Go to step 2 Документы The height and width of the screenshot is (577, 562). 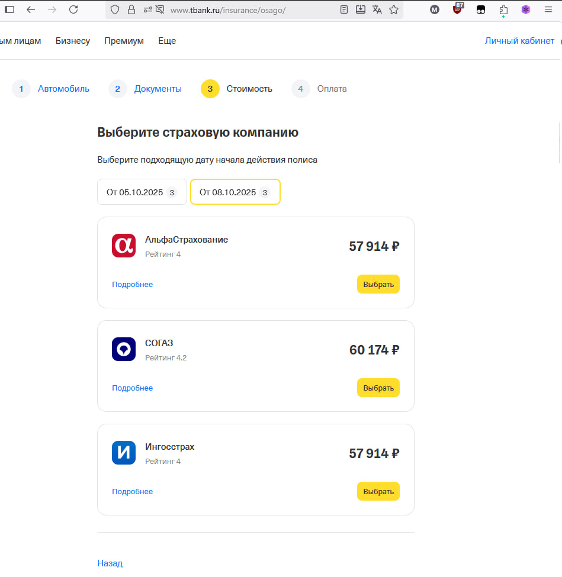pyautogui.click(x=158, y=89)
